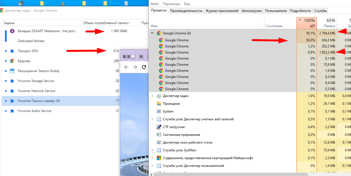Viewport: 351px width, 176px height.
Task: Click the CTF-загрузчик pen icon
Action: (x=159, y=127)
